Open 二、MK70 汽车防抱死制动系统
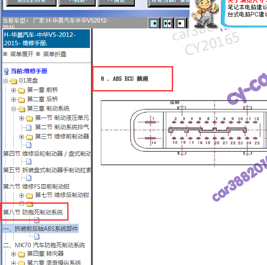 pyautogui.click(x=44, y=245)
